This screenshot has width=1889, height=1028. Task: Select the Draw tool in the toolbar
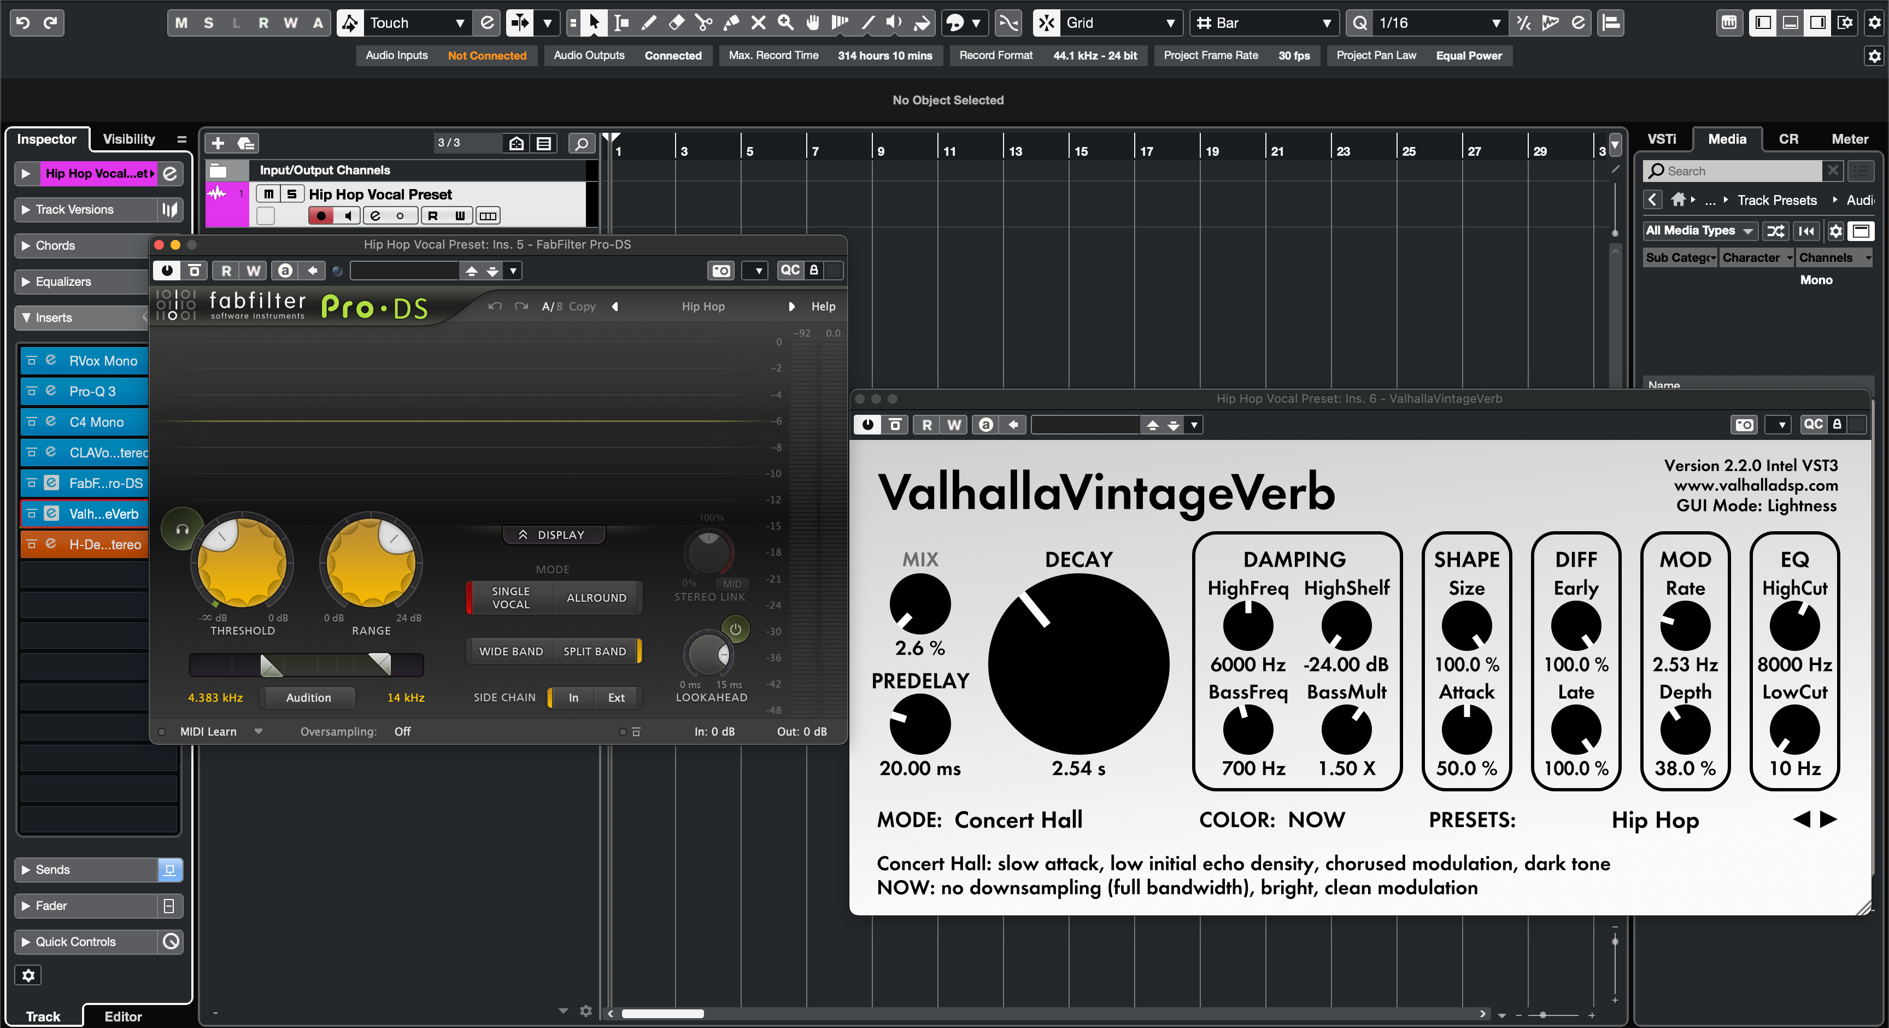point(648,23)
